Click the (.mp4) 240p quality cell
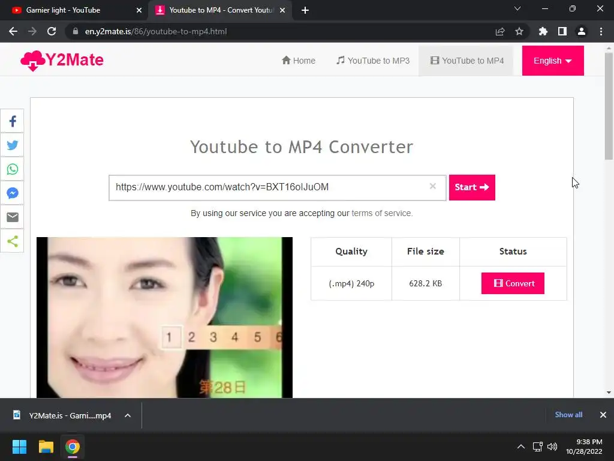 coord(351,283)
